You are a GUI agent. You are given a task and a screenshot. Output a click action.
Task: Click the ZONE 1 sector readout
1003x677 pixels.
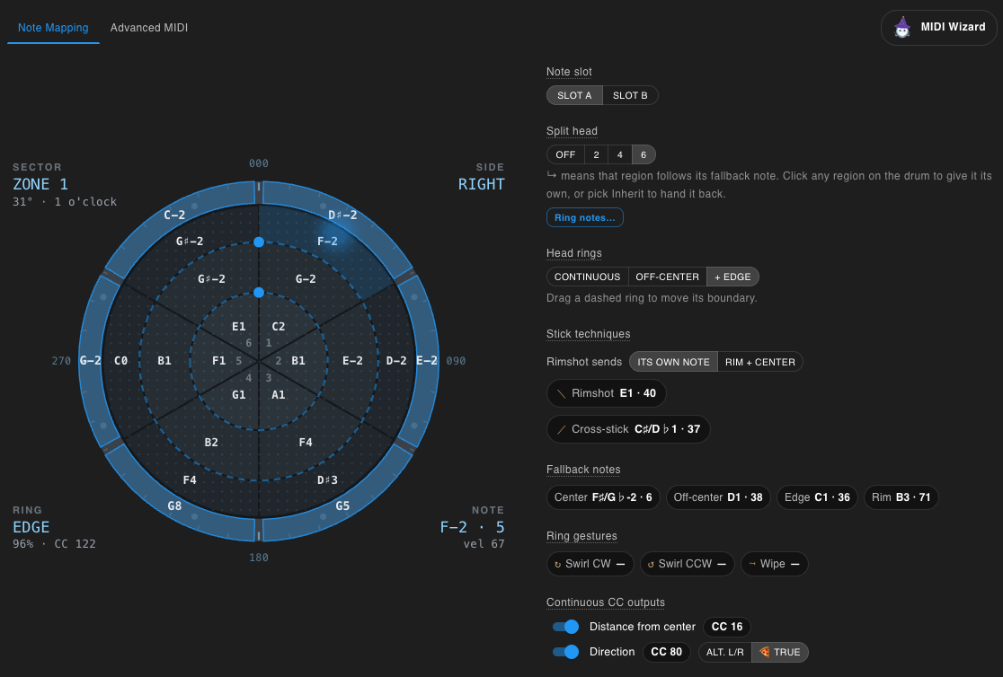40,184
